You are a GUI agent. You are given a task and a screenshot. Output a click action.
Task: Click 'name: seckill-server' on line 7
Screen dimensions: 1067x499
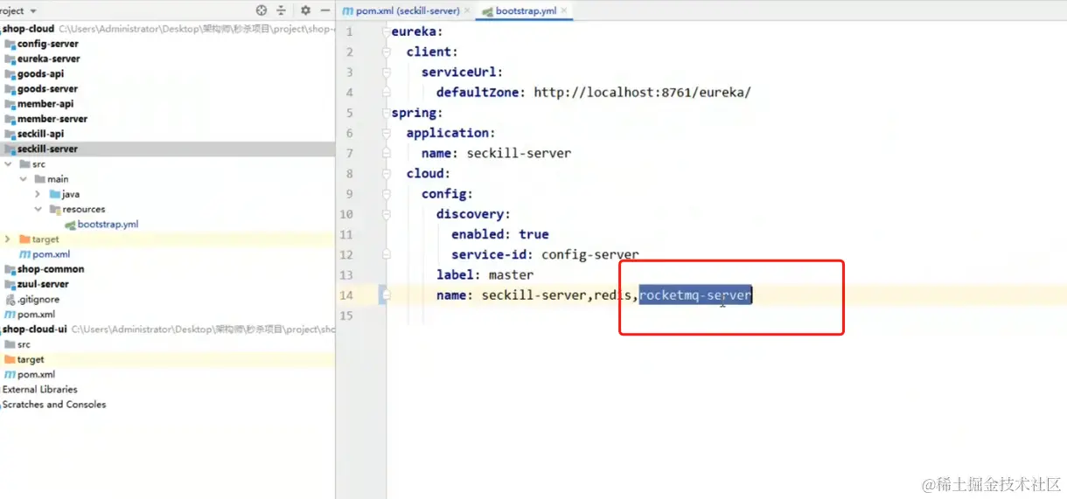pos(496,153)
